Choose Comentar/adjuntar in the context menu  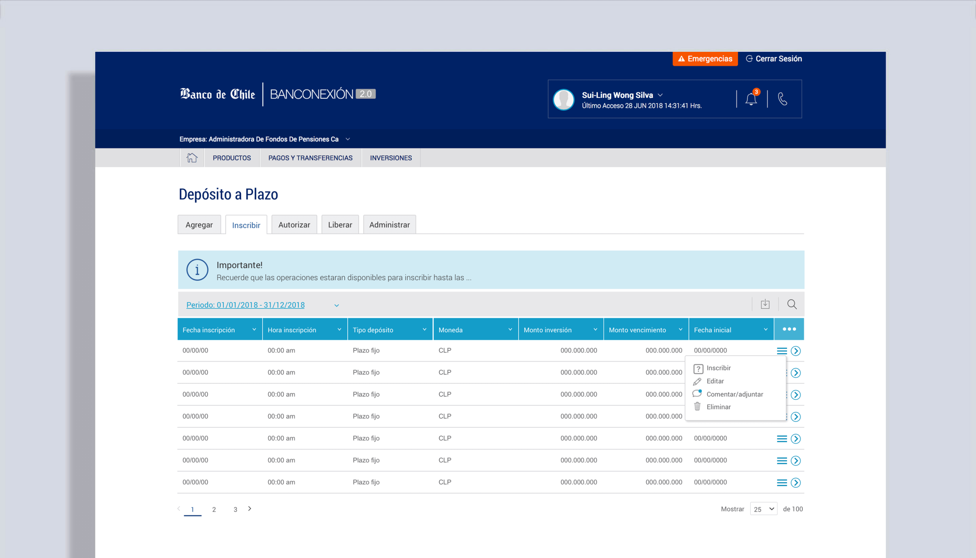click(734, 394)
